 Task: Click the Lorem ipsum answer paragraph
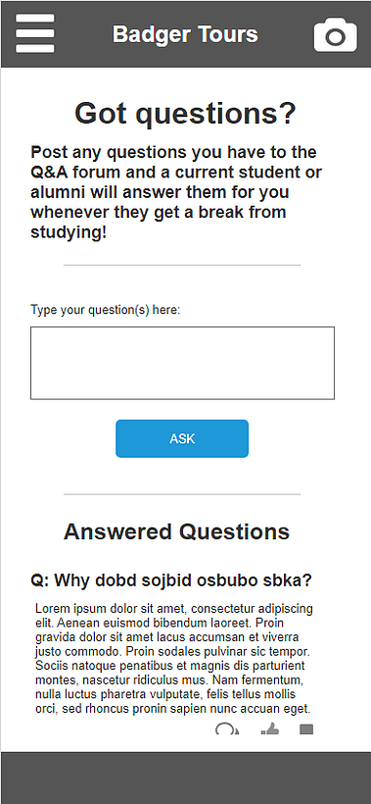[174, 660]
